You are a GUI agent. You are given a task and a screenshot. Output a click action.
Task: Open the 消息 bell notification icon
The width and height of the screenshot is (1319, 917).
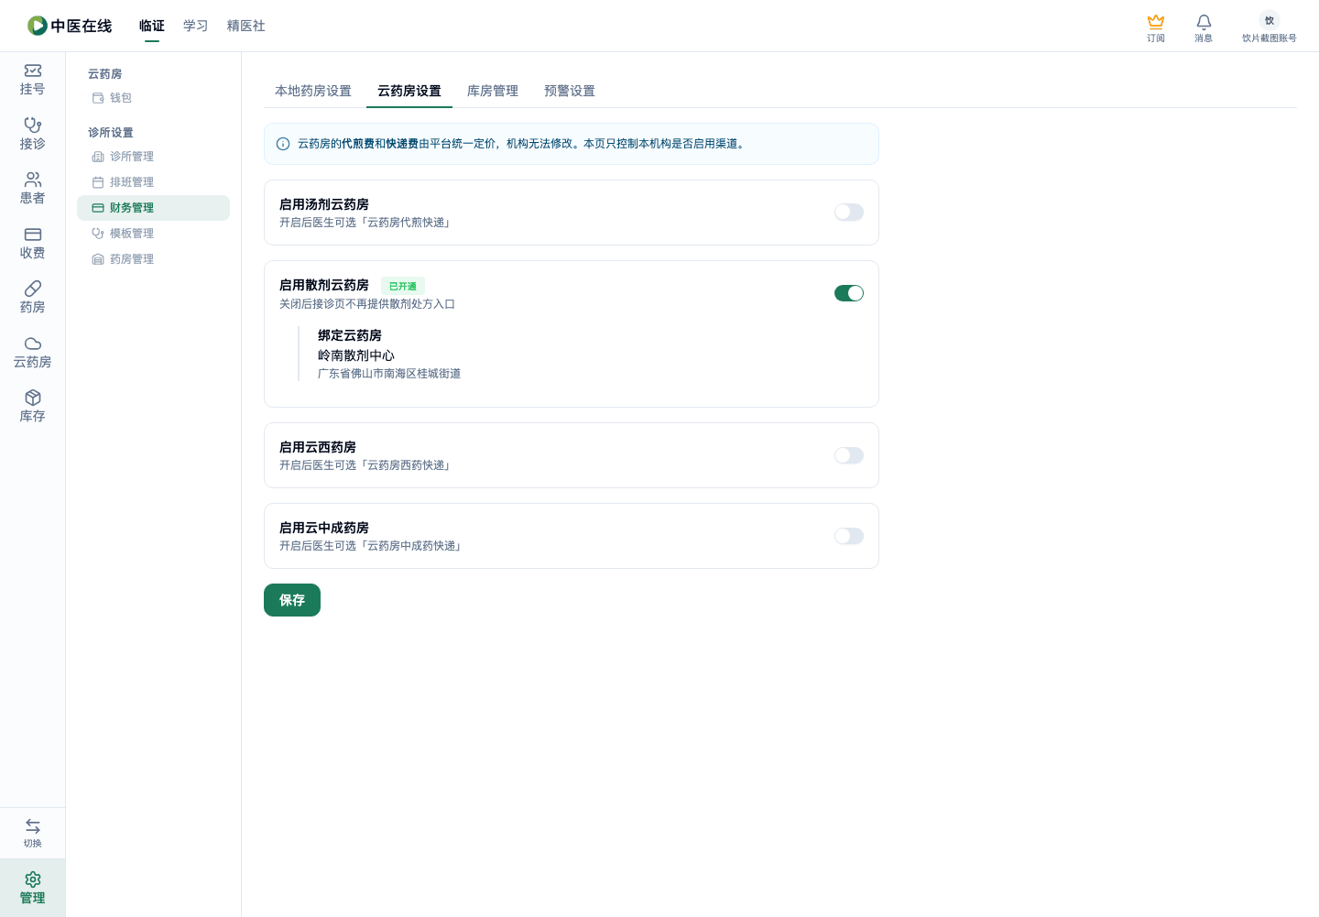pyautogui.click(x=1204, y=22)
